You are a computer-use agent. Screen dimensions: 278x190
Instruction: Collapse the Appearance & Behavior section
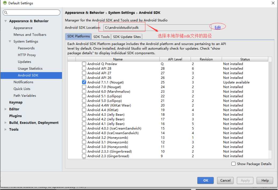click(x=6, y=21)
